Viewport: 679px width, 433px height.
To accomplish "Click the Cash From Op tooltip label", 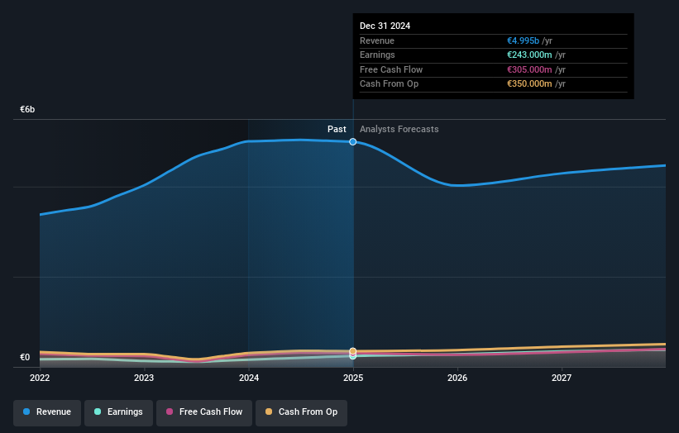I will 390,84.
